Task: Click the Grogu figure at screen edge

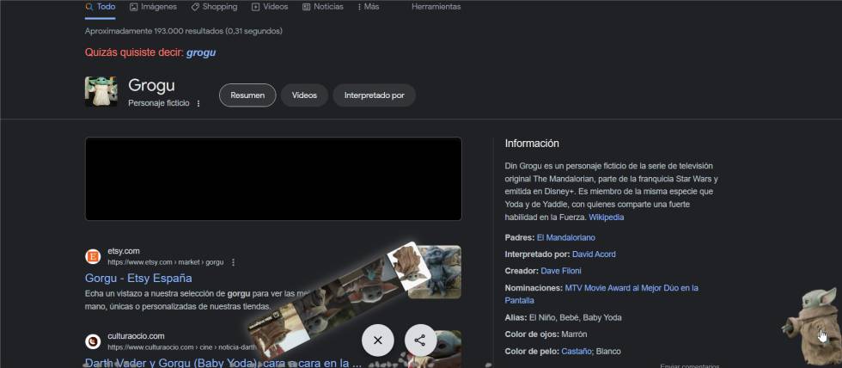Action: click(813, 327)
